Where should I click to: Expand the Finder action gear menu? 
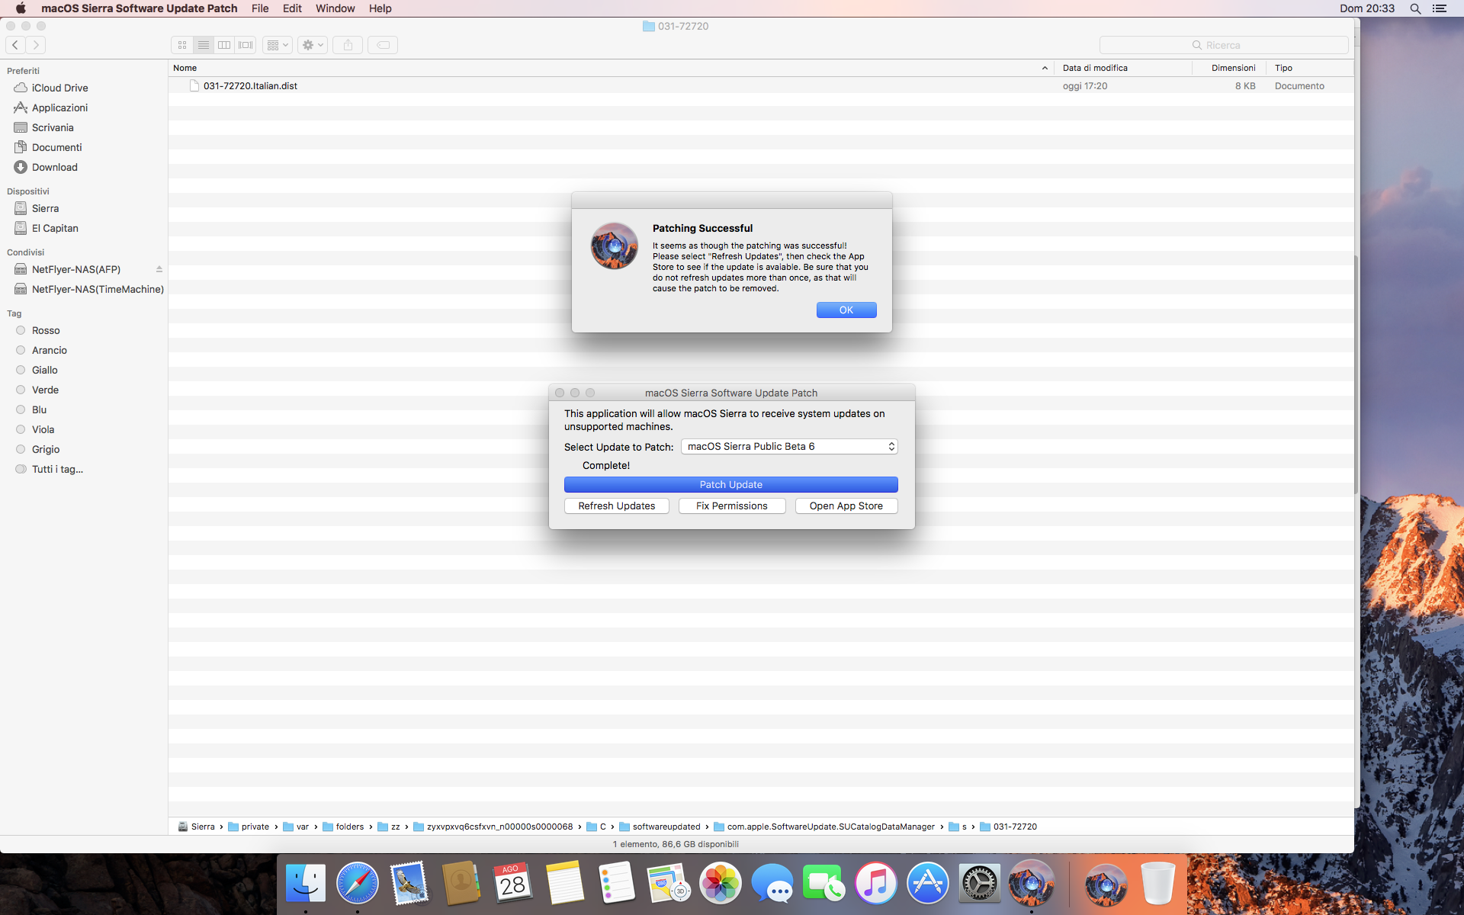click(312, 45)
